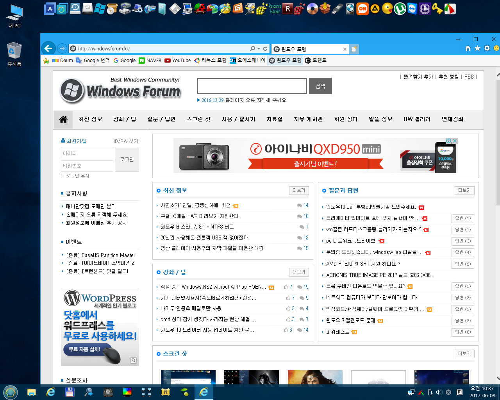Click the blue letter A dock icon
This screenshot has width=500, height=400.
tap(50, 9)
